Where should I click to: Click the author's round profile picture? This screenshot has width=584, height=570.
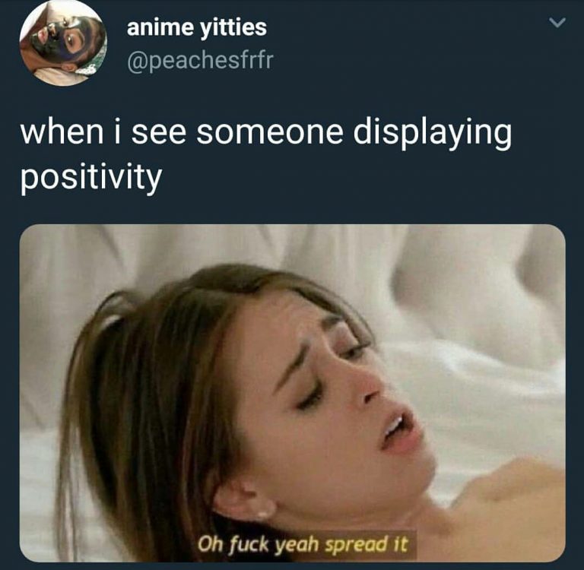click(63, 43)
